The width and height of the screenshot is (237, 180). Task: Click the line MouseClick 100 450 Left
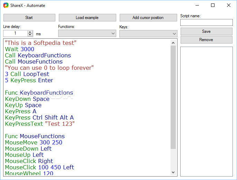39,167
